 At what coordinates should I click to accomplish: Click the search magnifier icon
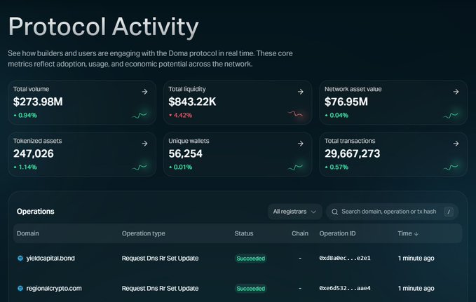pos(334,212)
